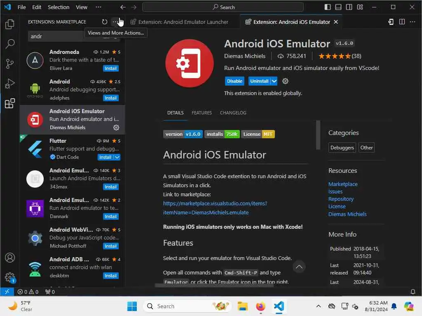Viewport: 422px width, 316px height.
Task: Close the Android iOS Emulator tab
Action: pos(336,22)
